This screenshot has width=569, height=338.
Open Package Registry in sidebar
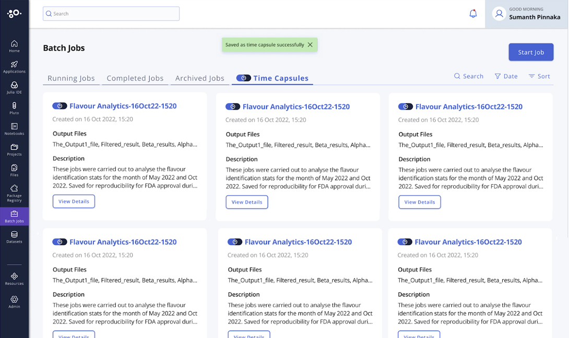[x=14, y=192]
